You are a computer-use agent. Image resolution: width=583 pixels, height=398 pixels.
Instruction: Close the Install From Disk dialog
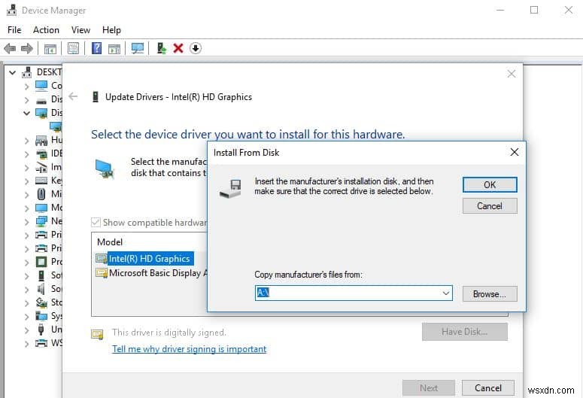(515, 152)
